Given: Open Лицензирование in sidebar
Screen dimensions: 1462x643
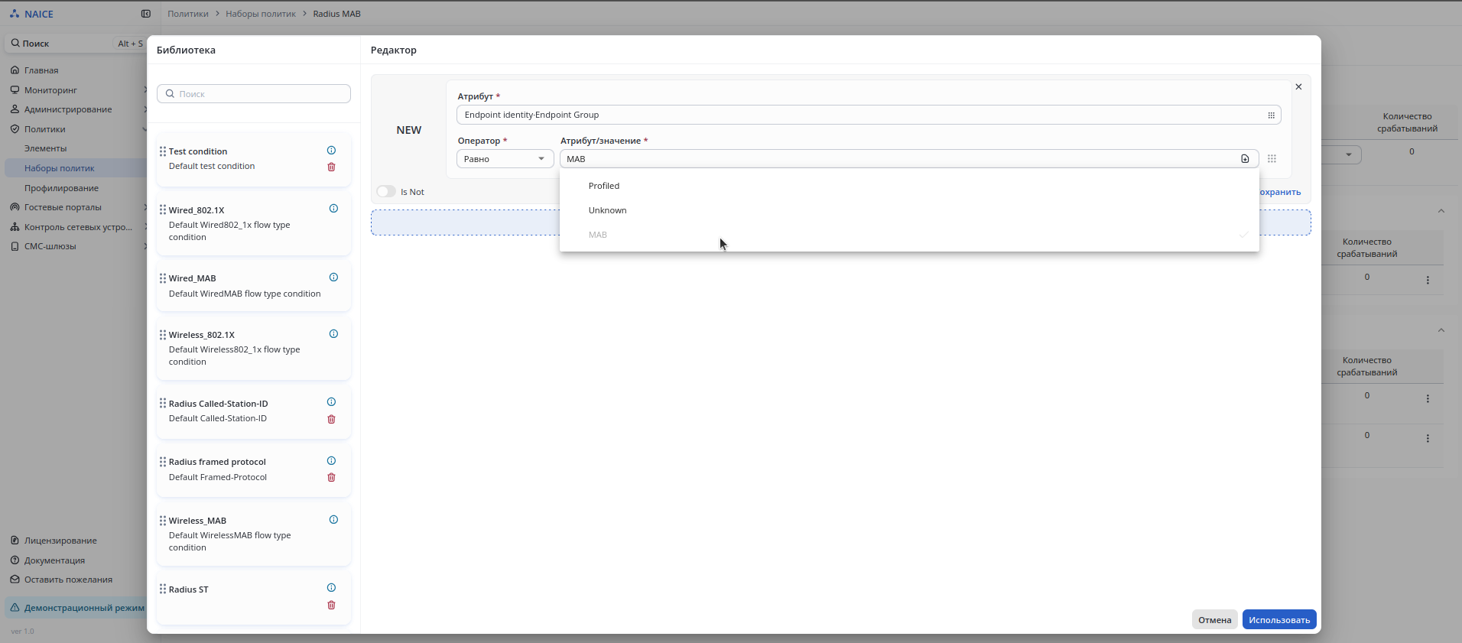Looking at the screenshot, I should tap(60, 541).
